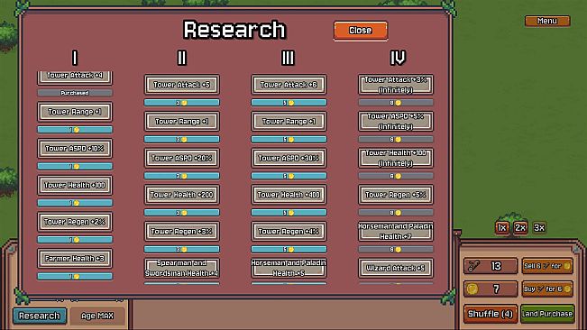
Task: Select Tier II Tower Health +200 research
Action: pyautogui.click(x=181, y=195)
